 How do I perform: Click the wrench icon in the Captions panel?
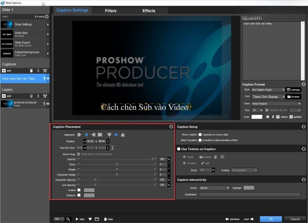(45, 71)
